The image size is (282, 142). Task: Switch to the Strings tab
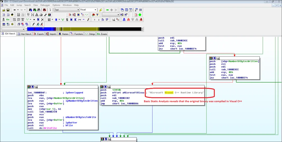(90, 34)
